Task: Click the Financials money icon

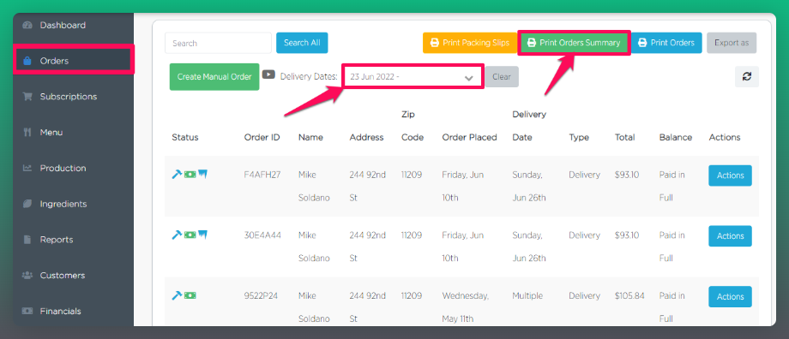Action: click(27, 312)
